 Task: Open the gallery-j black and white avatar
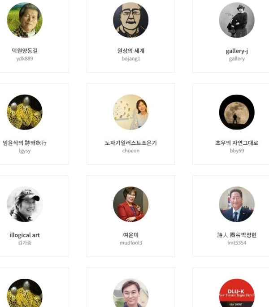pos(237,20)
